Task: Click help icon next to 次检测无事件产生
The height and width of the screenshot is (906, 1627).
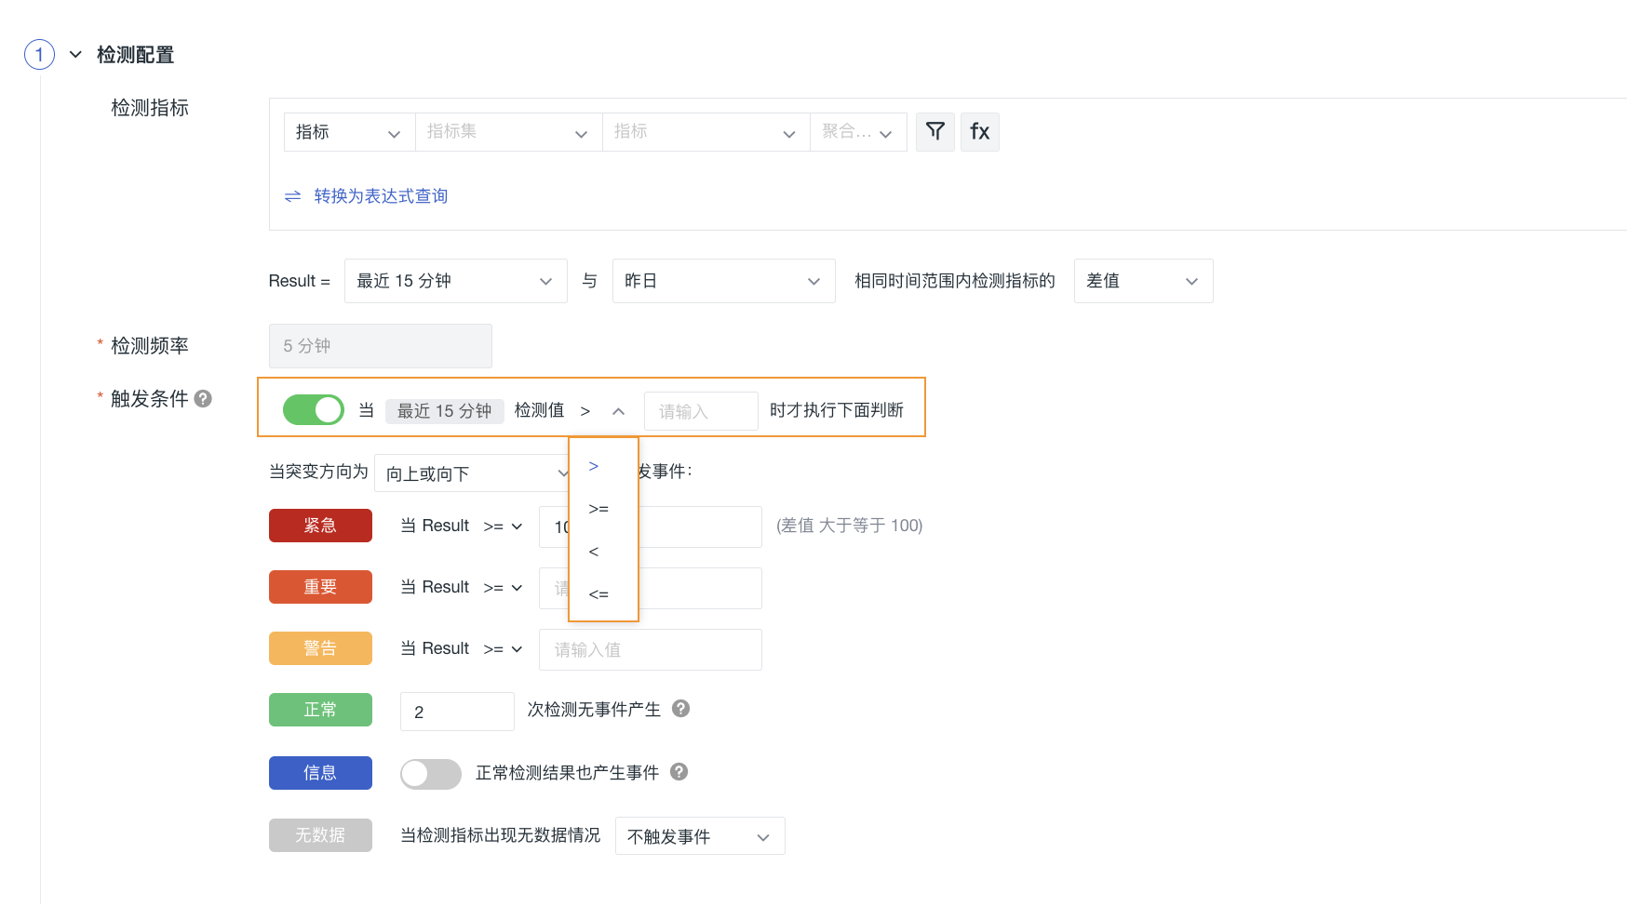Action: 680,709
